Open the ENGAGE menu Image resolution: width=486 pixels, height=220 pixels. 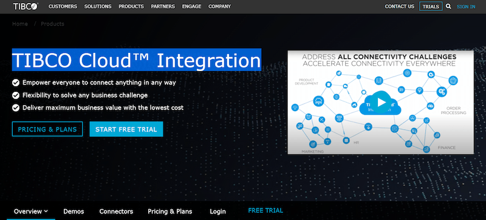pos(191,7)
